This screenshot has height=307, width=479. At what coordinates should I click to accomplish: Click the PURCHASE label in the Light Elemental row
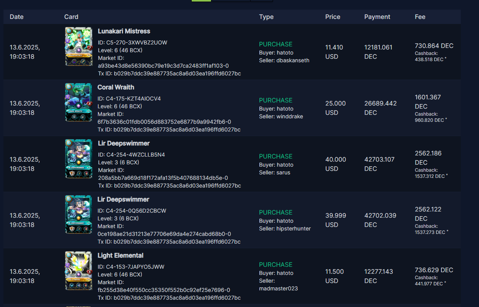click(276, 264)
